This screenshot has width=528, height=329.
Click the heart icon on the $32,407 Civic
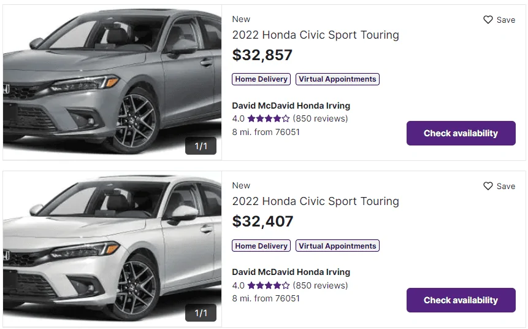488,186
